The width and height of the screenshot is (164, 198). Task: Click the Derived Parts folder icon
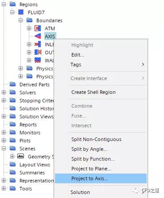pos(13,85)
